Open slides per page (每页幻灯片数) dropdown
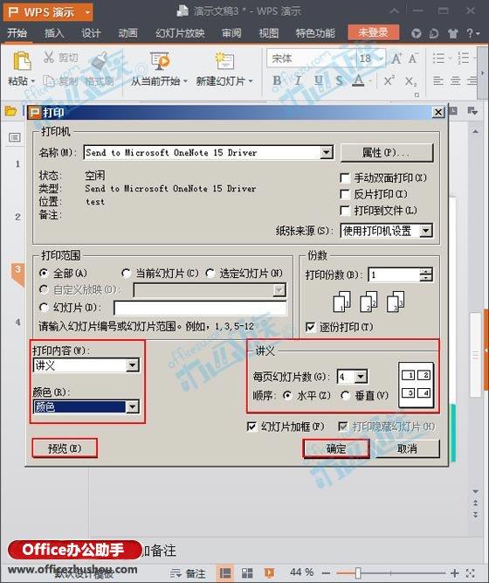489x583 pixels. (x=361, y=377)
